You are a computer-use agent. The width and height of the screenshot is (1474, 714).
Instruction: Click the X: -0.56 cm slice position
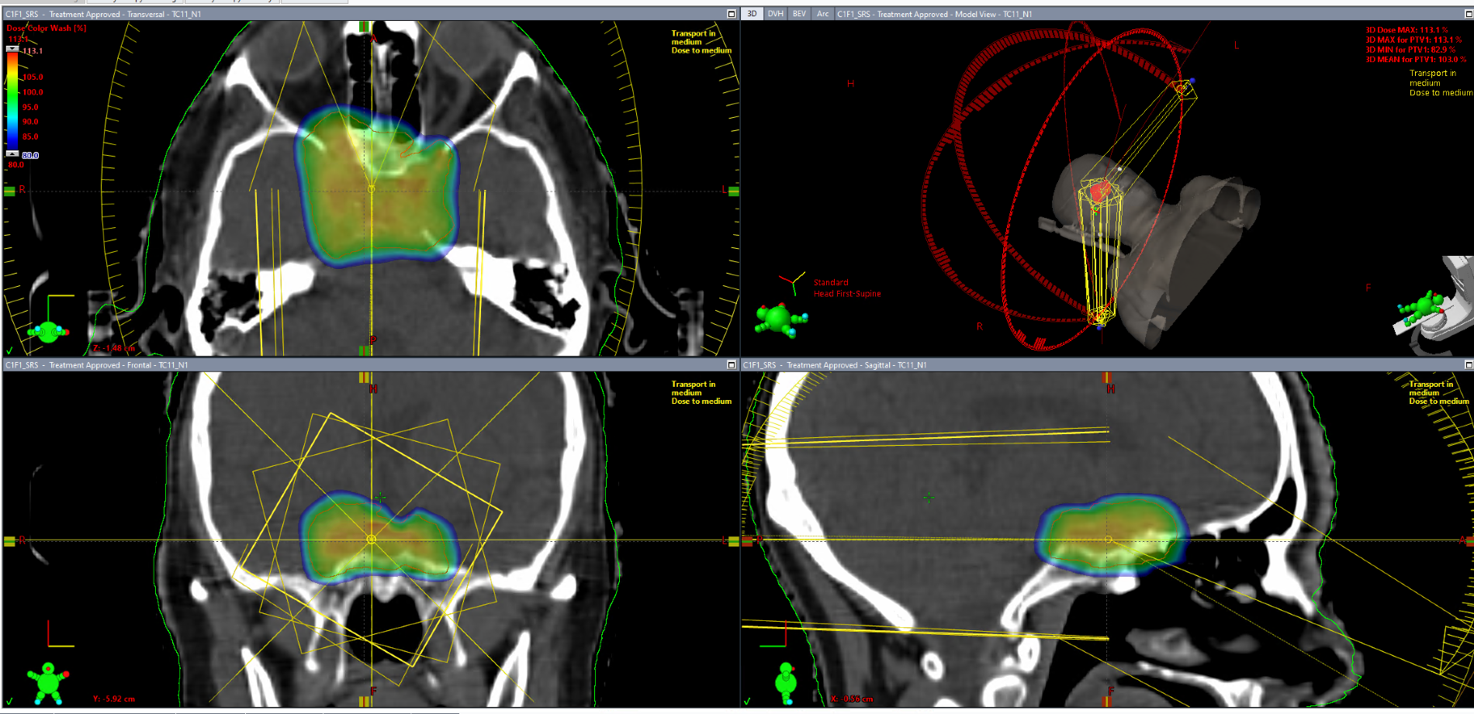(851, 698)
